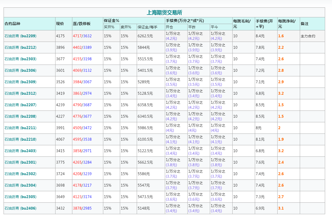Click the limit price 4402/3389
Viewport: 332px width, 218px height.
click(82, 47)
